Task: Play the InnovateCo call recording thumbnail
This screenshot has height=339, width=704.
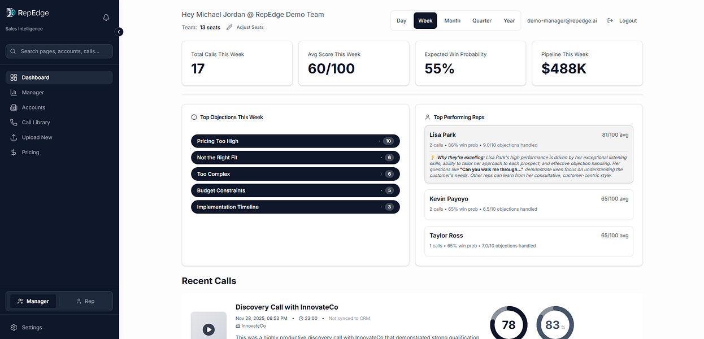Action: [208, 329]
